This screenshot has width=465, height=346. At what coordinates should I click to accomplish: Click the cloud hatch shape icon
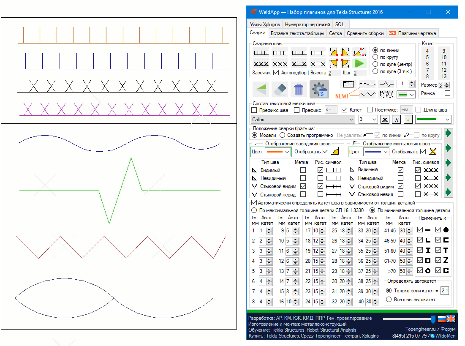click(x=386, y=94)
